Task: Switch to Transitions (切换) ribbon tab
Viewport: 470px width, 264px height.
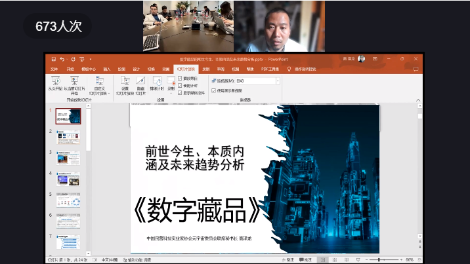Action: click(151, 69)
